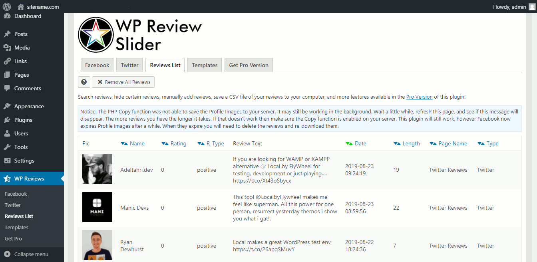537x262 pixels.
Task: Open the Reviews List submenu item
Action: point(19,216)
